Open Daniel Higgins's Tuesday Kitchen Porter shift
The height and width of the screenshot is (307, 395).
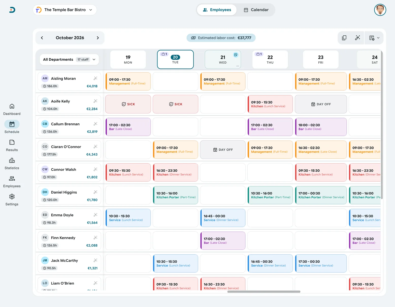pos(175,195)
